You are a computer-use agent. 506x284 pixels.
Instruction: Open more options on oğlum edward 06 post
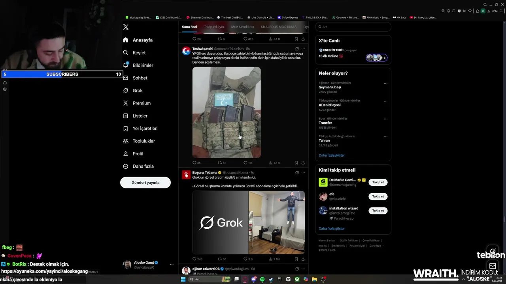[303, 269]
